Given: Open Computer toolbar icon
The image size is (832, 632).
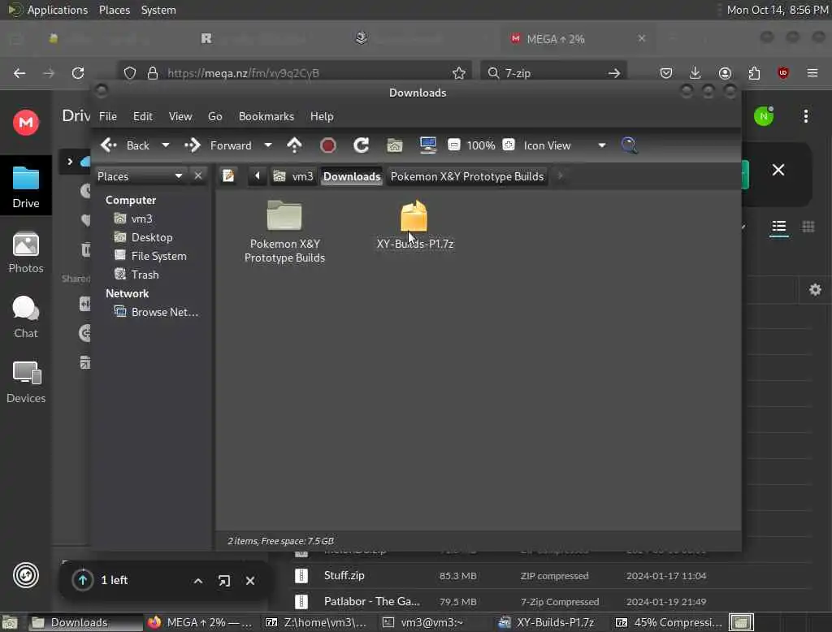Looking at the screenshot, I should tap(427, 145).
